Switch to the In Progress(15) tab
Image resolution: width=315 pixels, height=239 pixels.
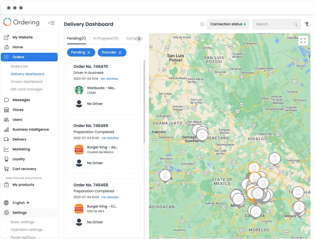[106, 38]
